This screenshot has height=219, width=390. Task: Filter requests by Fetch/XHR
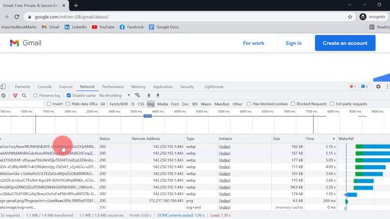coord(119,104)
